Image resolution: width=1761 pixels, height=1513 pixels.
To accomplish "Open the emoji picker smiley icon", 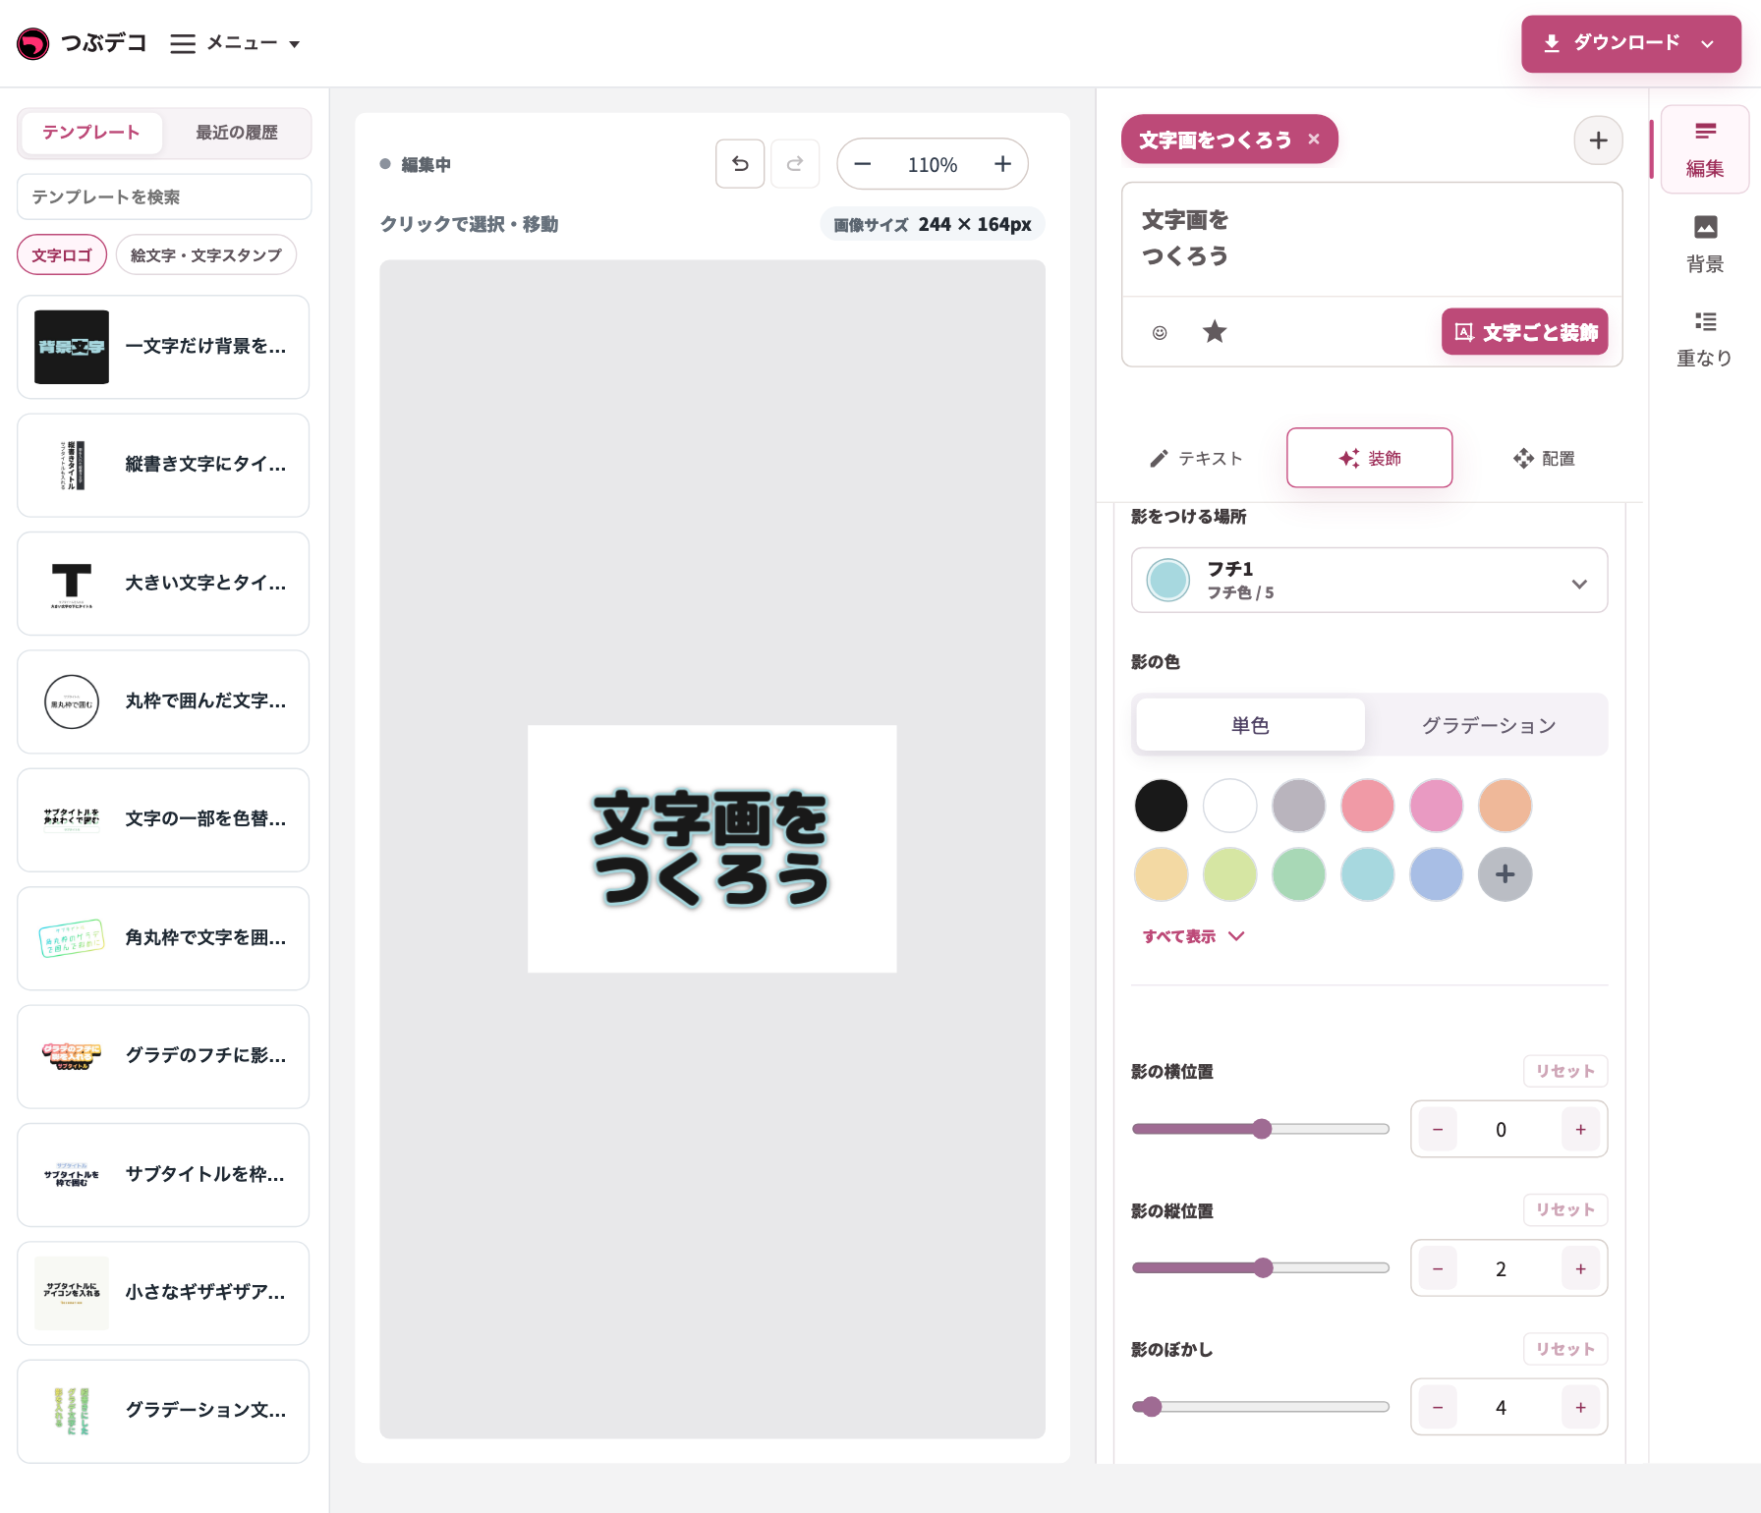I will click(1160, 332).
